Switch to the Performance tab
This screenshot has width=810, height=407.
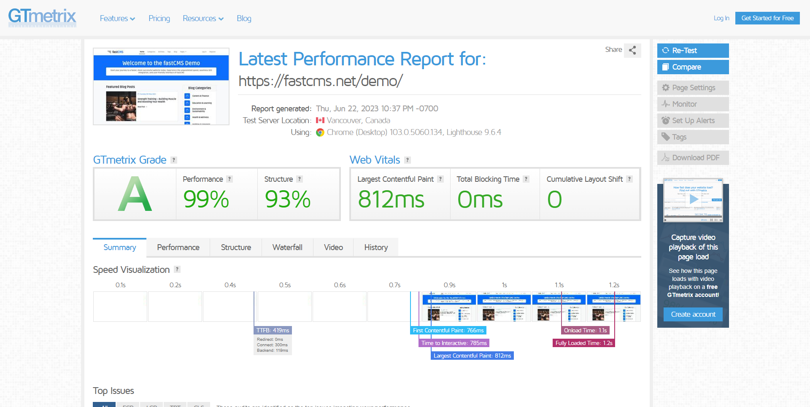(x=178, y=248)
